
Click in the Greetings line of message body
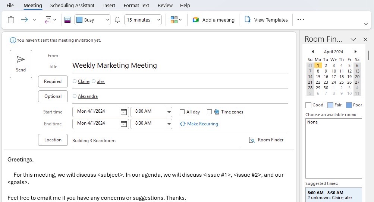[x=21, y=160]
